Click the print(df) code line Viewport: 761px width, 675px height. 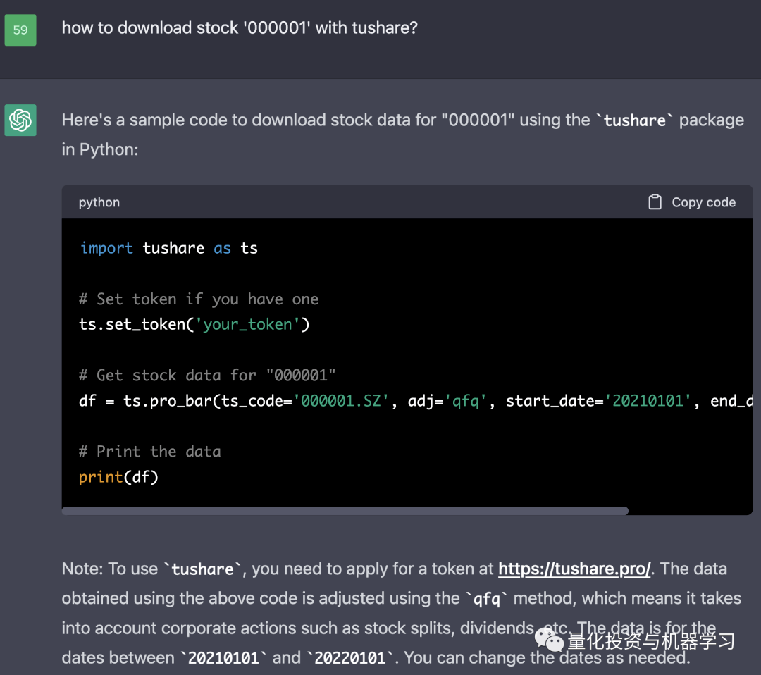[118, 477]
